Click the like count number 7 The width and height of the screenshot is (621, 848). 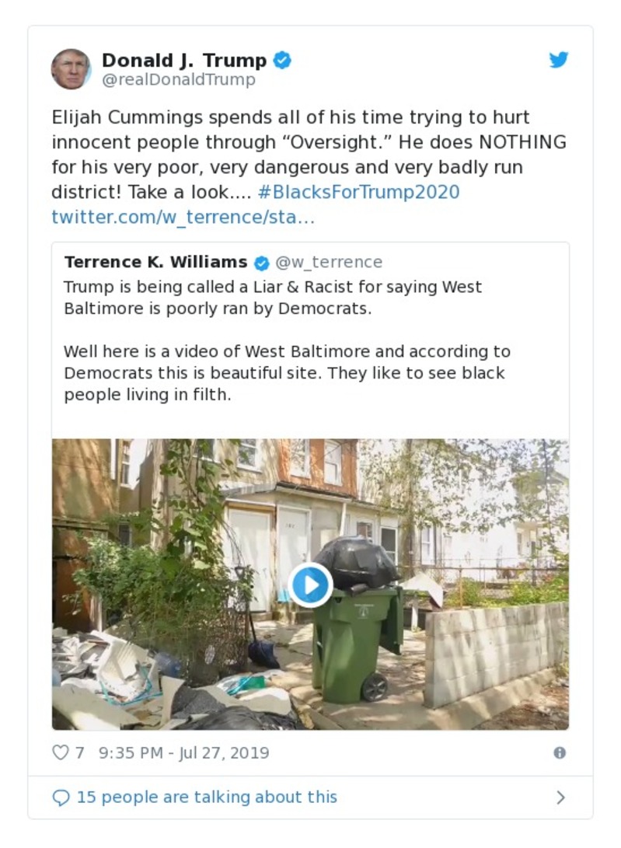coord(79,752)
